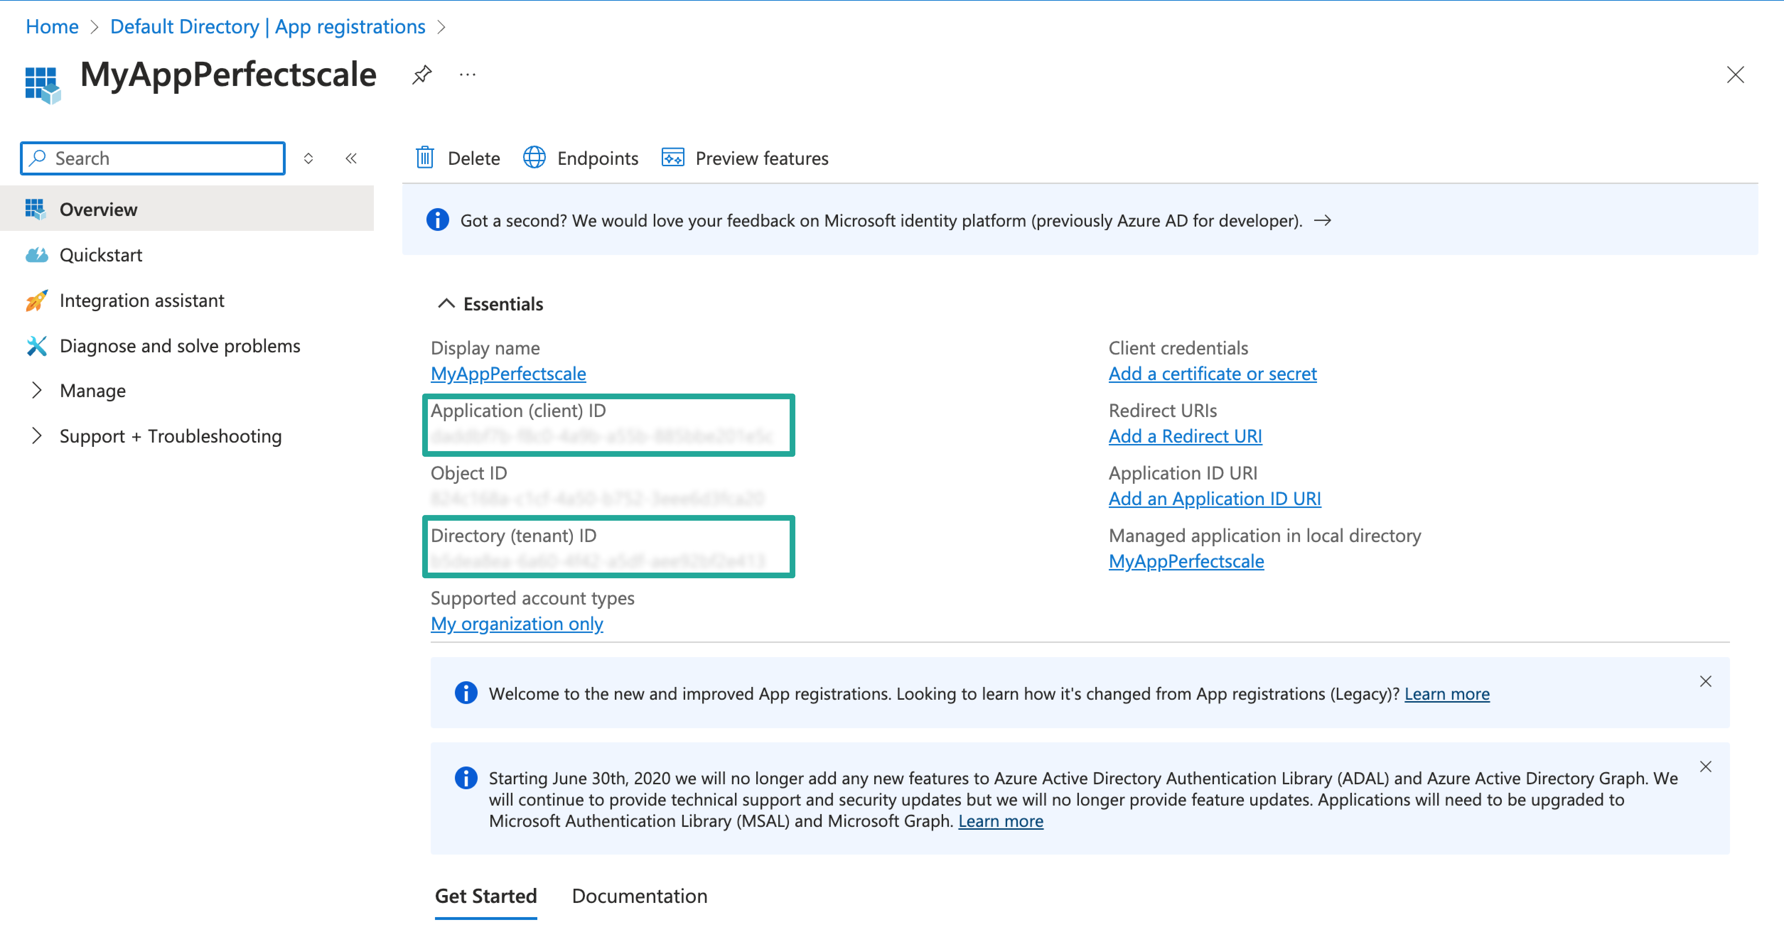Click the Delete trash can icon

point(425,158)
